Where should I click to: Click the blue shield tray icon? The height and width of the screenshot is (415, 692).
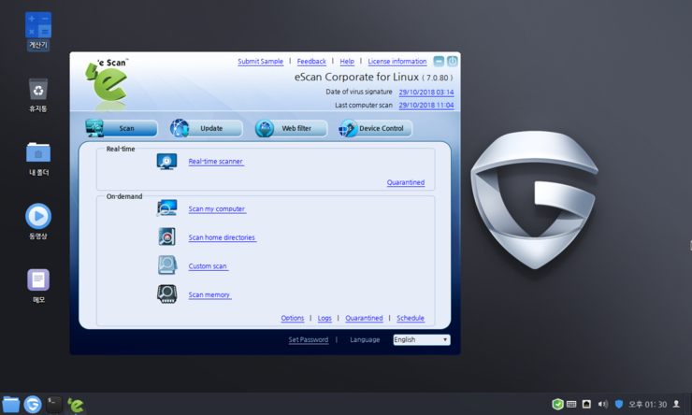click(x=619, y=404)
